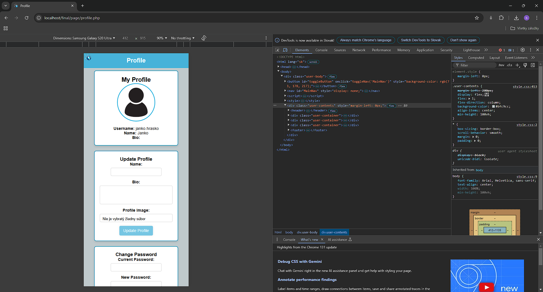The height and width of the screenshot is (292, 543).
Task: Bookmark this page with the star icon
Action: 477,18
